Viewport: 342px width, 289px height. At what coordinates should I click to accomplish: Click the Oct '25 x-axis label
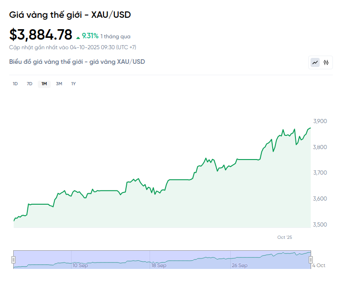(285, 237)
